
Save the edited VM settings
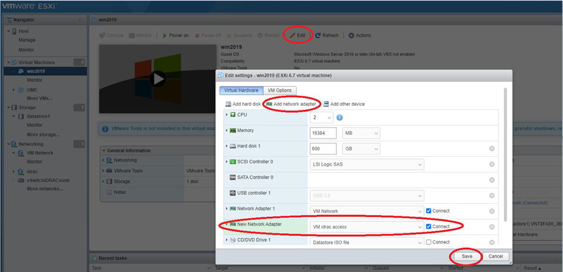[x=467, y=257]
